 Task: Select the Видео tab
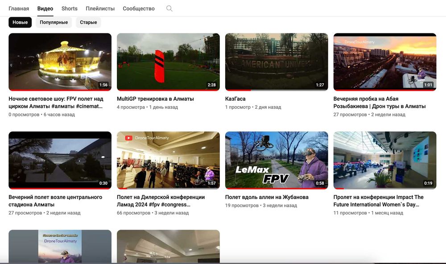pyautogui.click(x=45, y=8)
